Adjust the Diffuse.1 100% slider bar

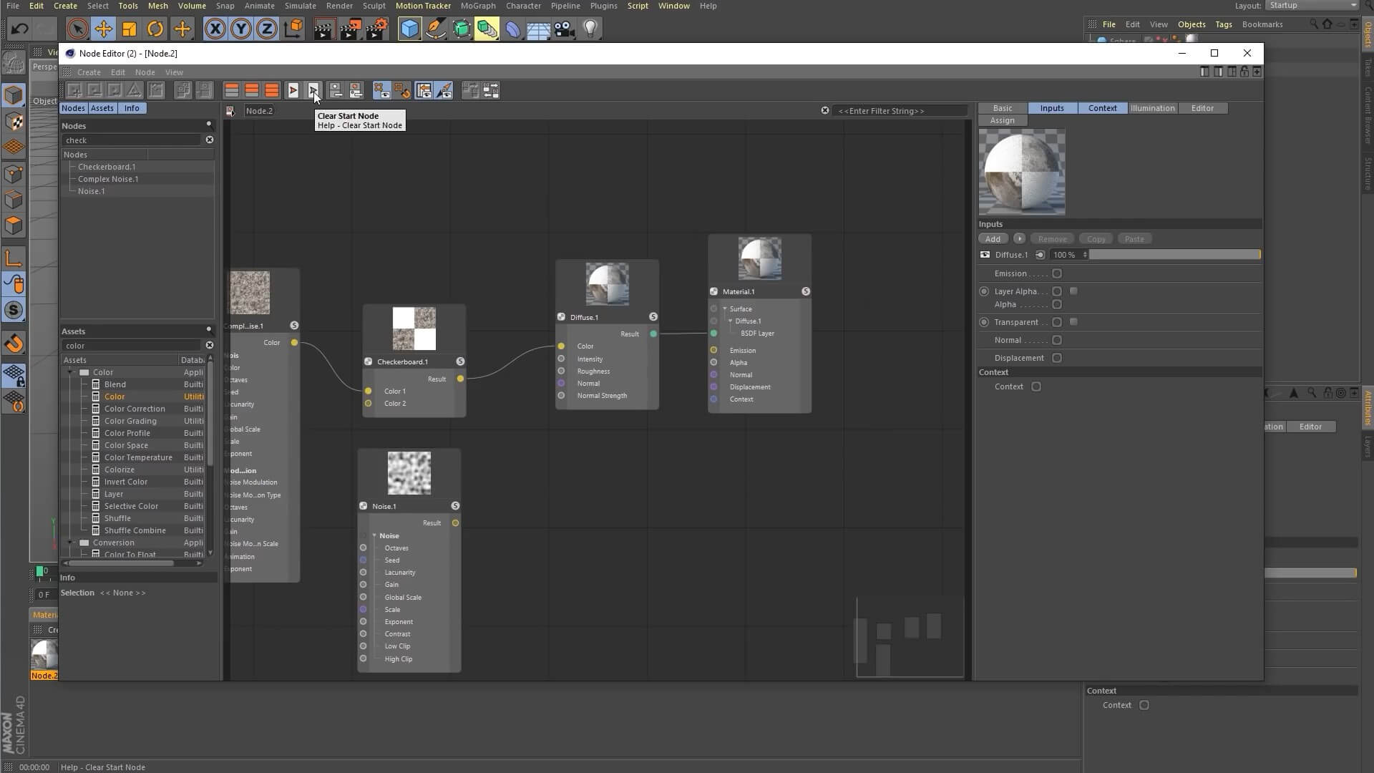coord(1174,255)
